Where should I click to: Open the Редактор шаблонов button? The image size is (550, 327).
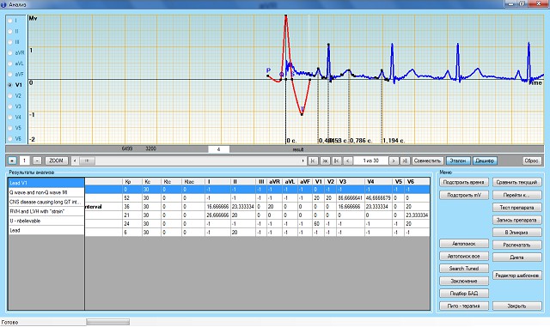(516, 276)
